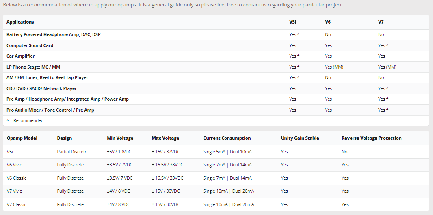The width and height of the screenshot is (433, 215).
Task: Select the AM / FM Tuner row label
Action: coord(47,77)
